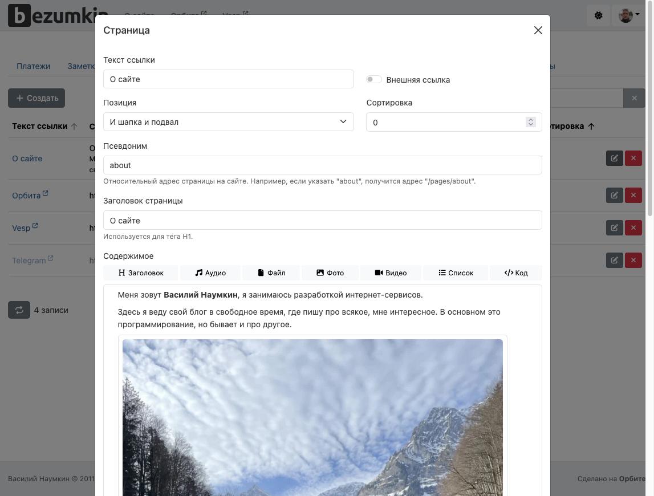Toggle the Внешняя ссылка switch
Screen dimensions: 654x496
tap(374, 80)
